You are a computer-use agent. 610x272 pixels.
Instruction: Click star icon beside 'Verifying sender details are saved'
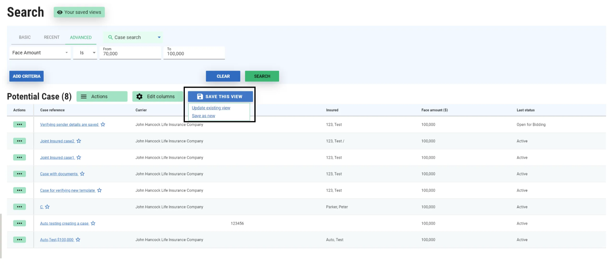coord(103,125)
